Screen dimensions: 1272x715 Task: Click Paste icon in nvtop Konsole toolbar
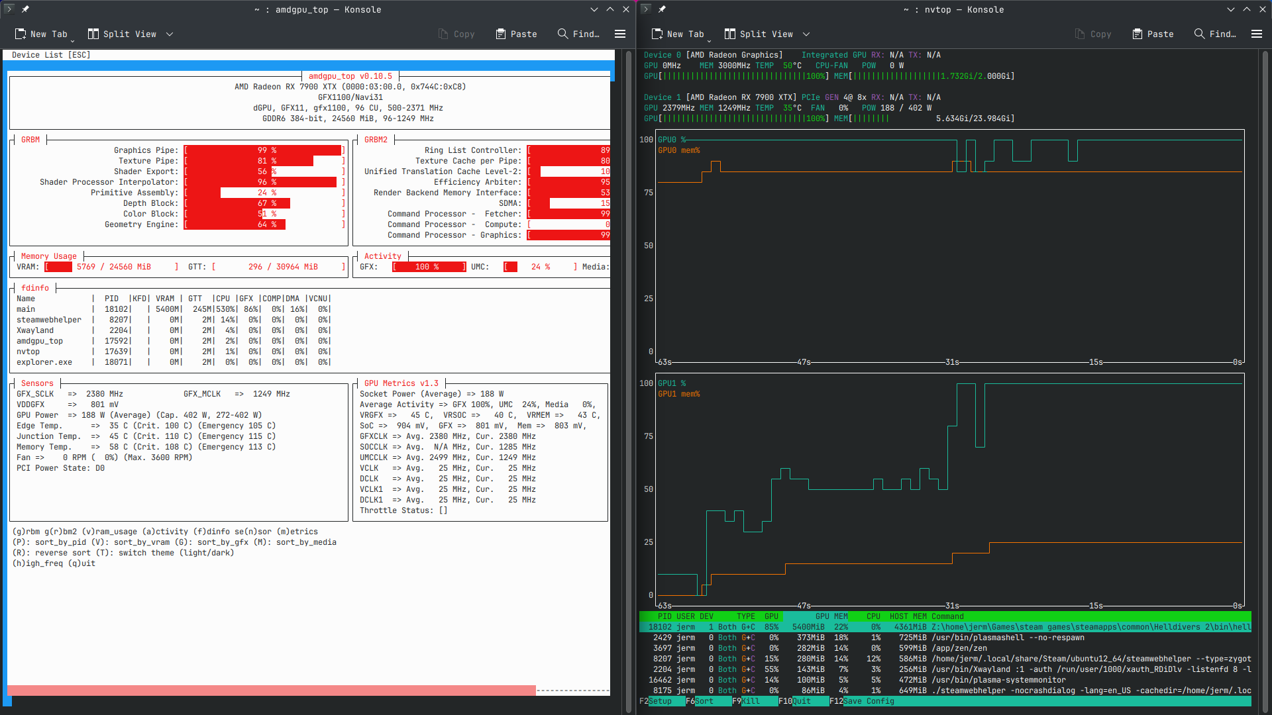(1138, 34)
